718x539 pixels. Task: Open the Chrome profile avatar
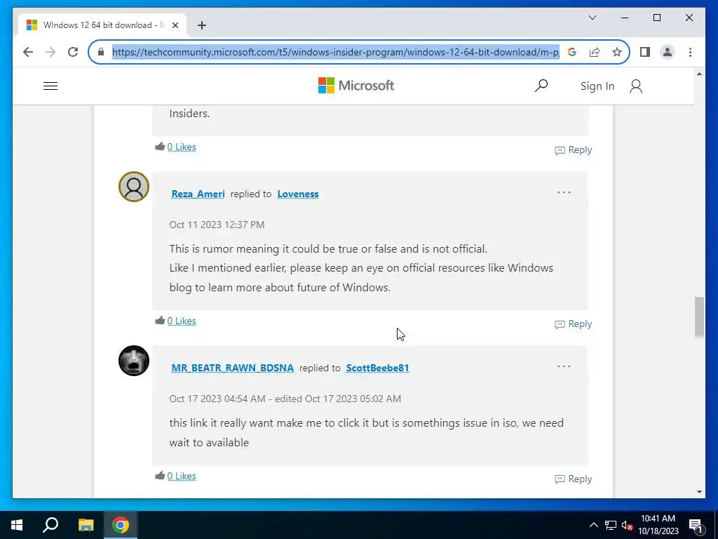tap(668, 52)
